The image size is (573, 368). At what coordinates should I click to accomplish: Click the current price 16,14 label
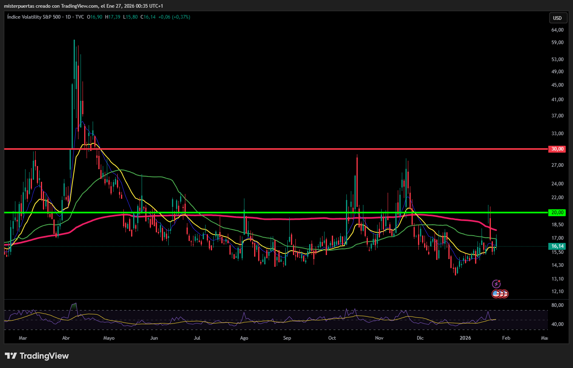pos(557,246)
